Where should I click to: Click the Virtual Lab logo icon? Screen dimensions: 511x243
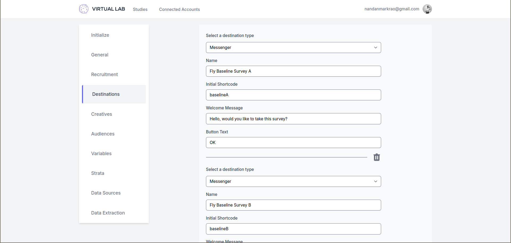[84, 9]
